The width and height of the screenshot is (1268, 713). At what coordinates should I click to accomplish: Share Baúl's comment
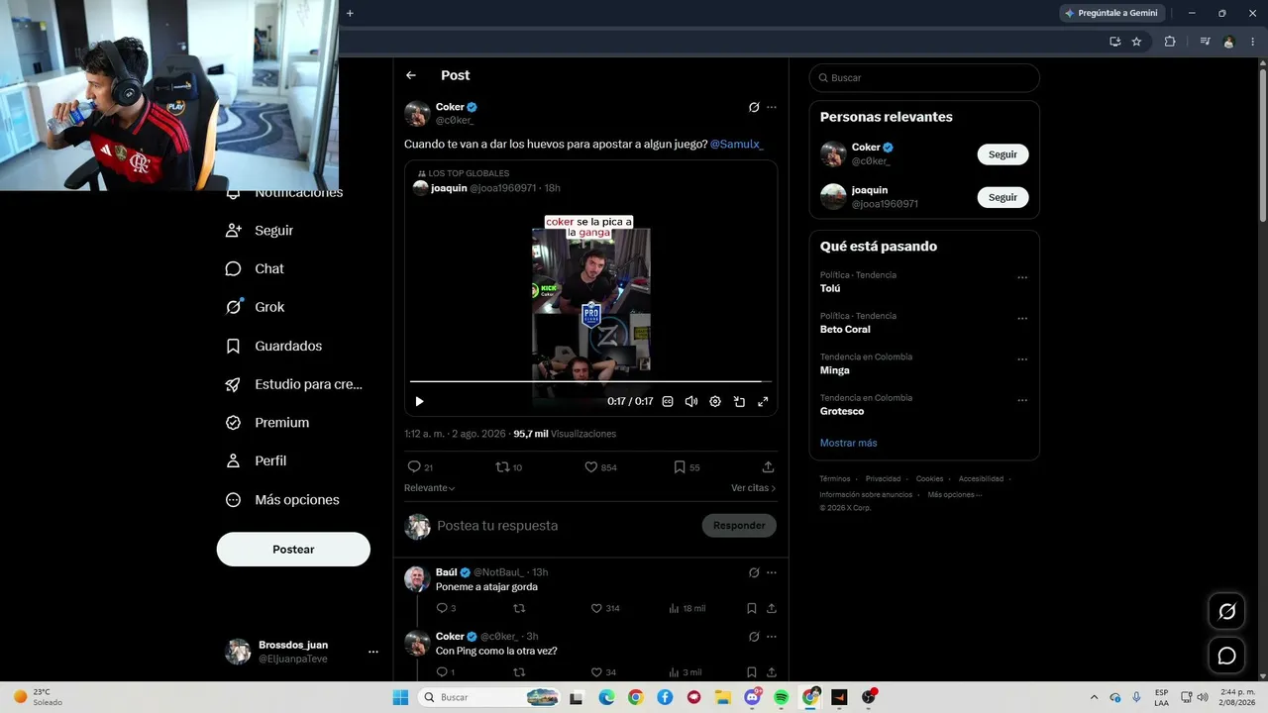[772, 608]
